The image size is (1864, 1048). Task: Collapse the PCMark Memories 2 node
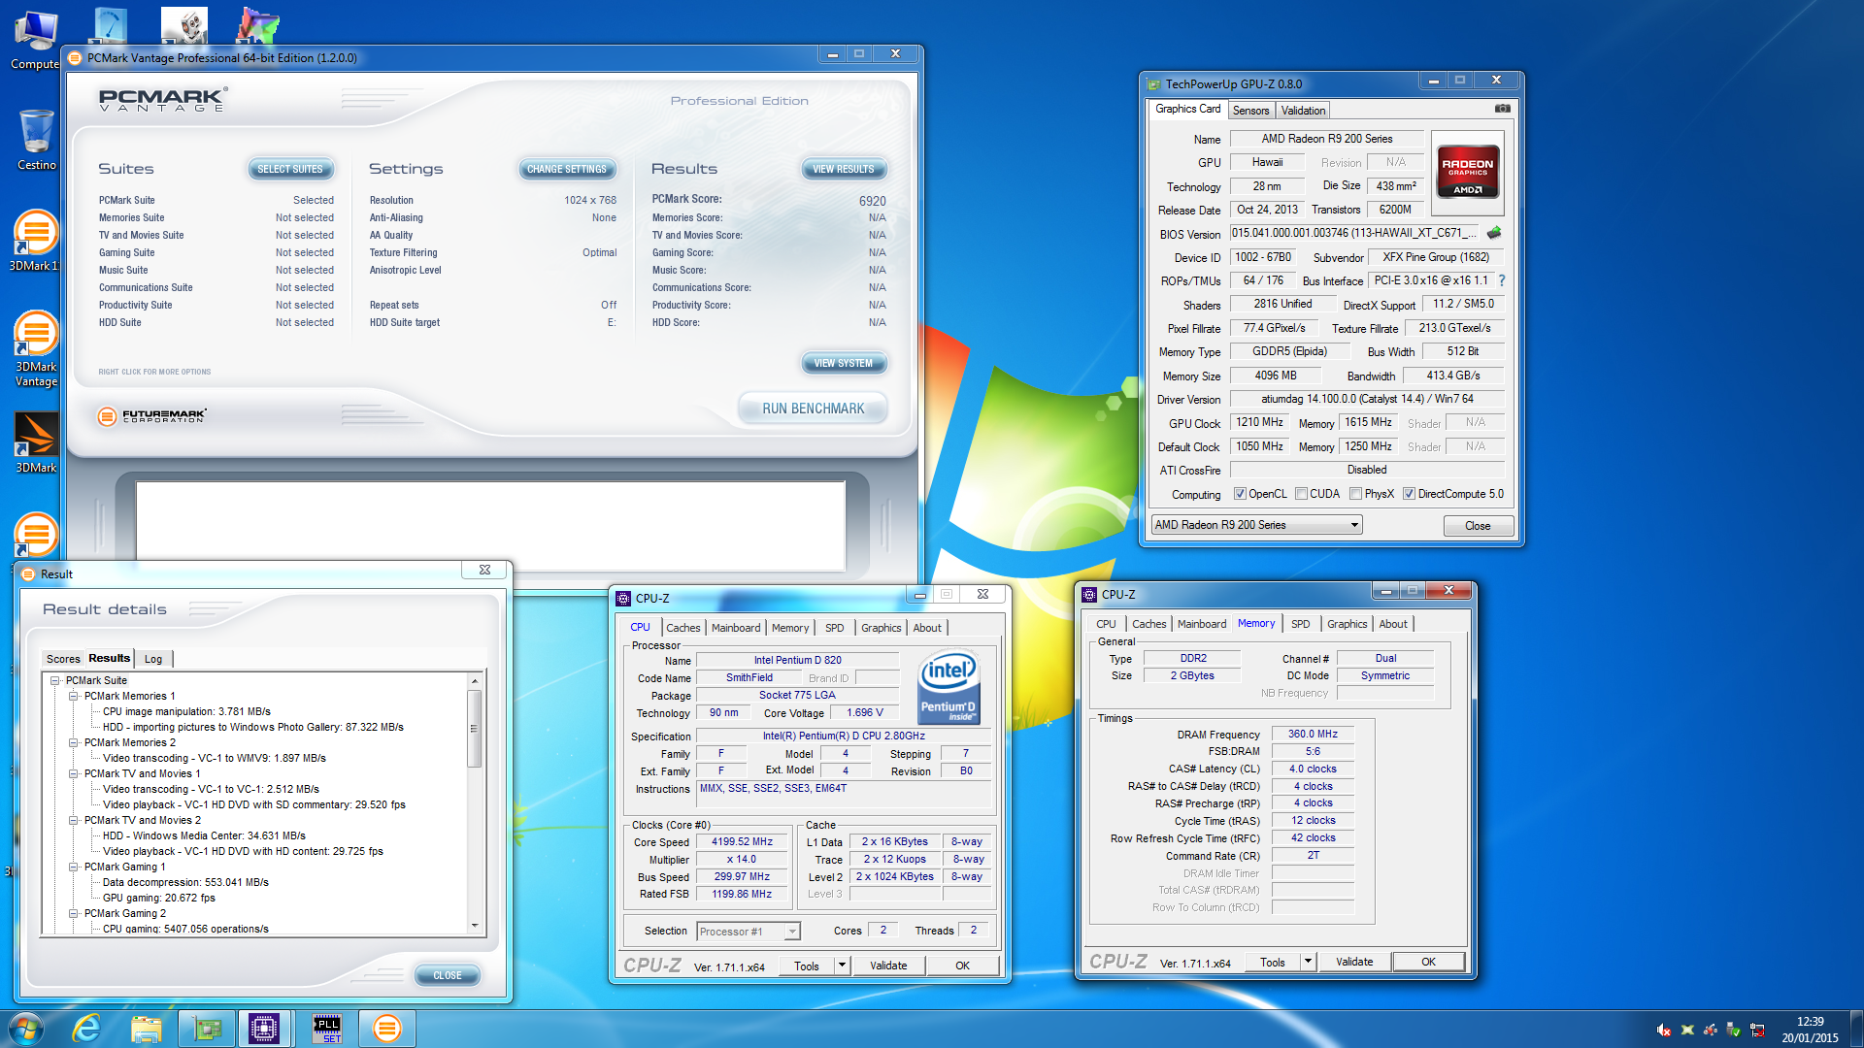tap(73, 742)
